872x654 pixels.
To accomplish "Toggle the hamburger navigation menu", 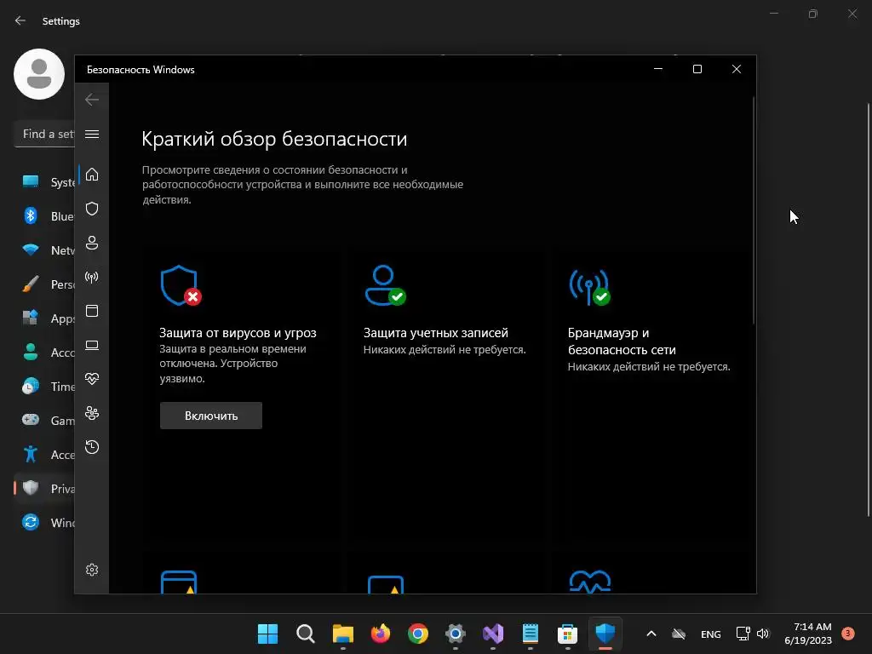I will tap(92, 134).
